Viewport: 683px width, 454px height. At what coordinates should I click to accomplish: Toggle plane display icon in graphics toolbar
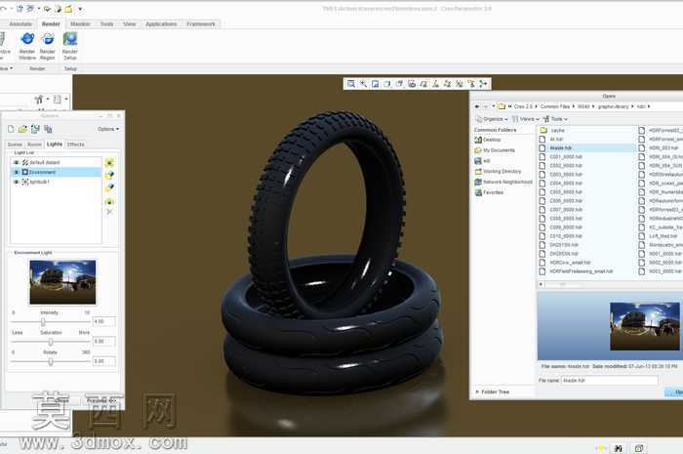click(423, 84)
